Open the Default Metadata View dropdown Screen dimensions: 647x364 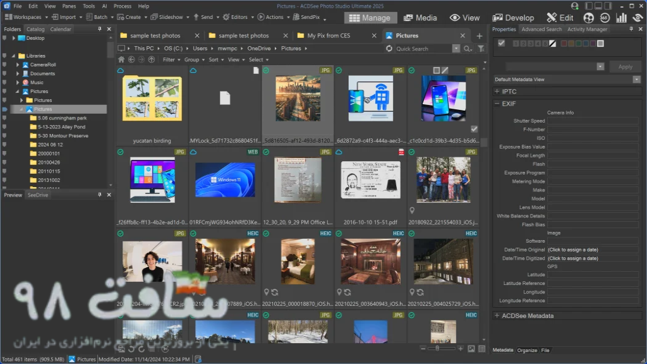[x=637, y=79]
